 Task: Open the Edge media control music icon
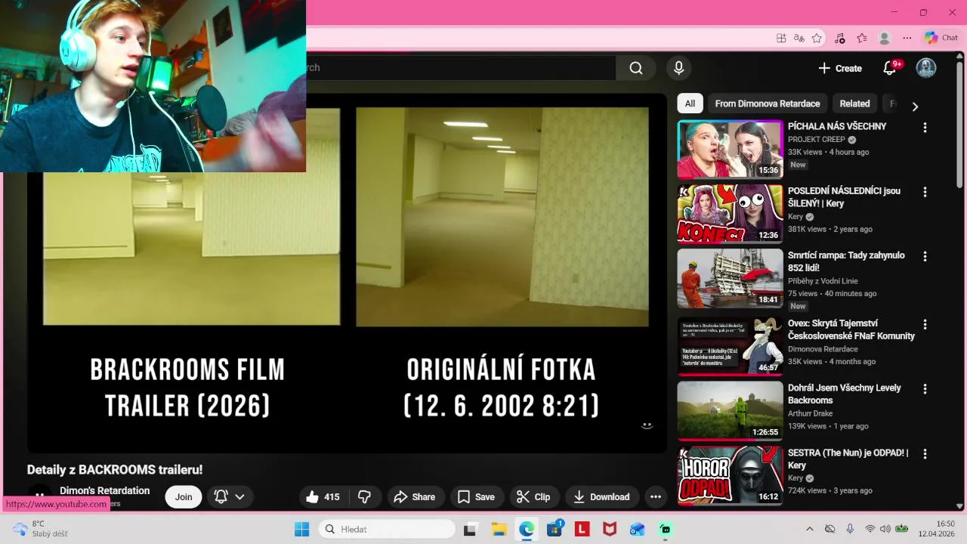(839, 38)
